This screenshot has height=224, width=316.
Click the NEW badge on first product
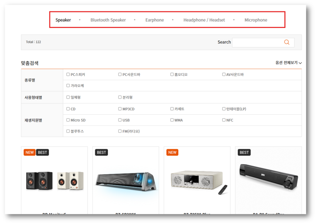point(30,152)
